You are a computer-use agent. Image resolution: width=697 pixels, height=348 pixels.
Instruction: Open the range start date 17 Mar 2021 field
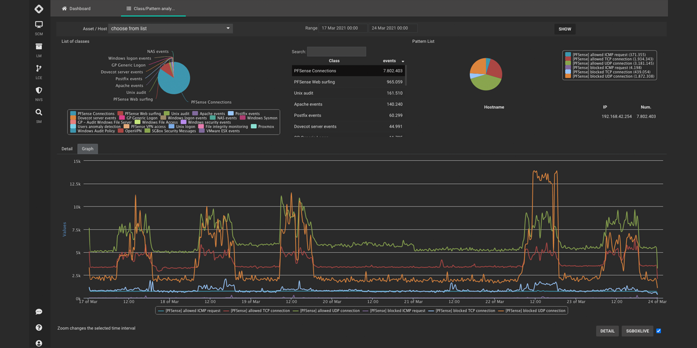[x=342, y=28]
